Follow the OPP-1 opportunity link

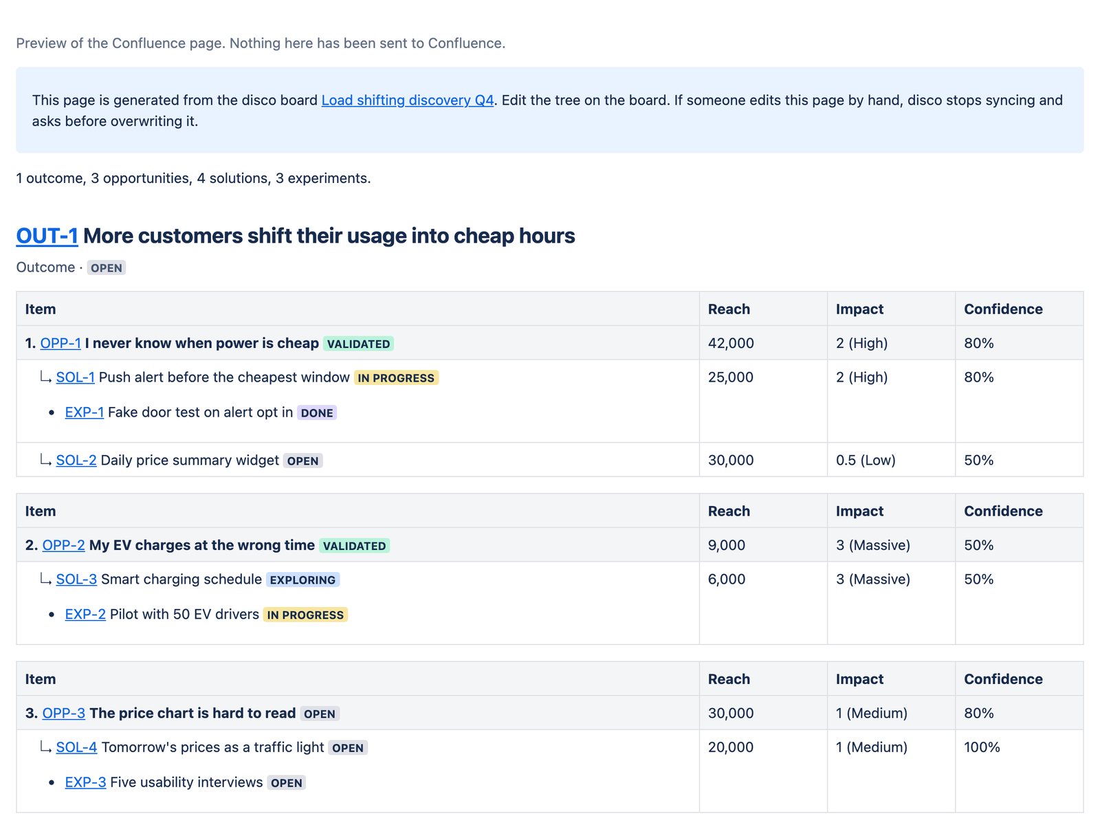coord(60,343)
